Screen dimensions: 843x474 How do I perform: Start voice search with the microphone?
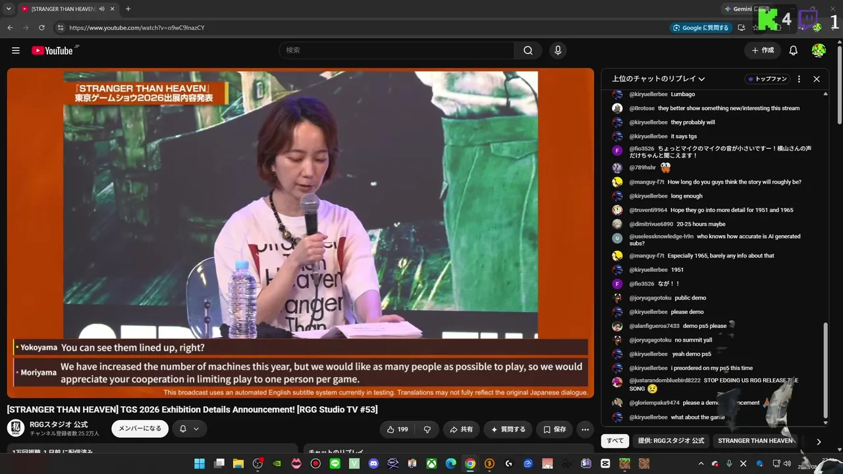558,51
